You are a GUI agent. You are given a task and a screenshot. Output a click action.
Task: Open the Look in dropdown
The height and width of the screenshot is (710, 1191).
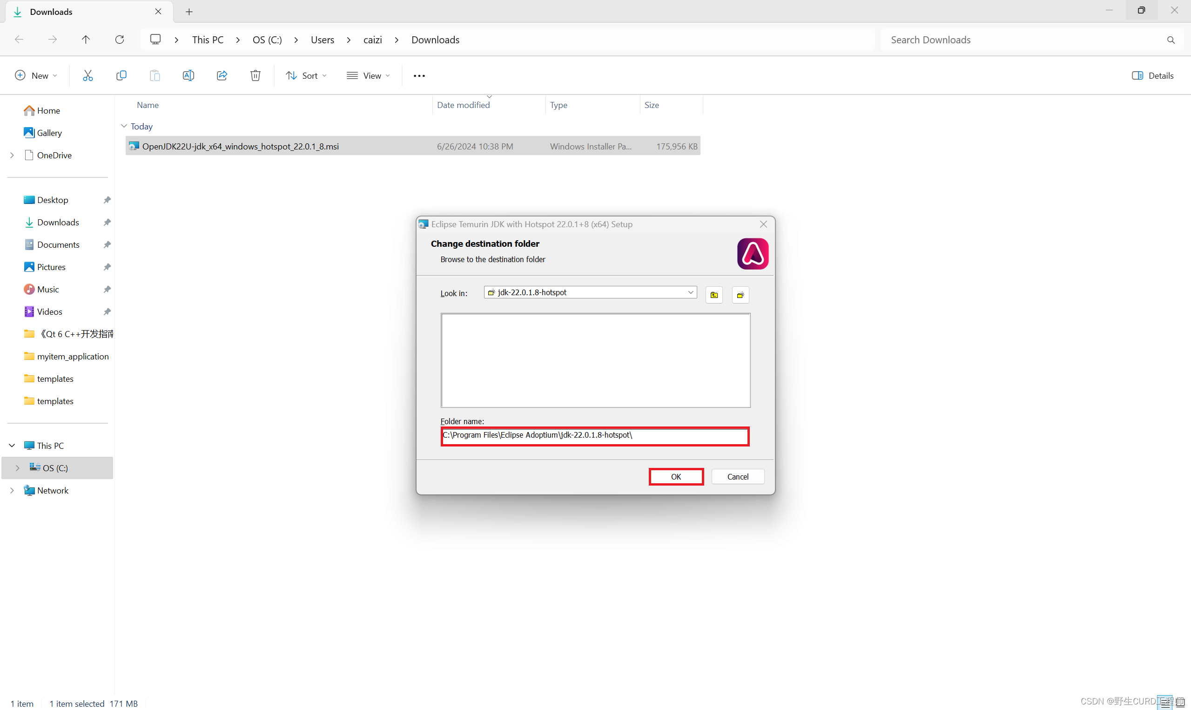tap(690, 292)
